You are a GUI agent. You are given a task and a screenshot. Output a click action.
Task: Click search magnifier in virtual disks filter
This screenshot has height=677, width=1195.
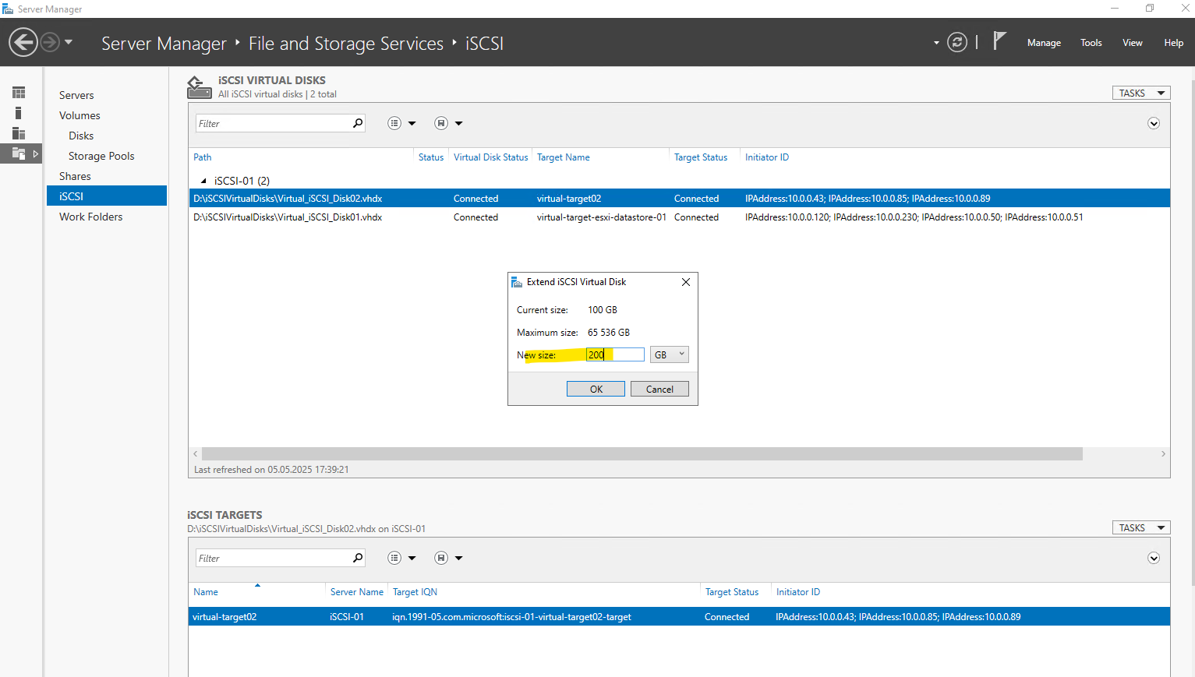point(358,123)
